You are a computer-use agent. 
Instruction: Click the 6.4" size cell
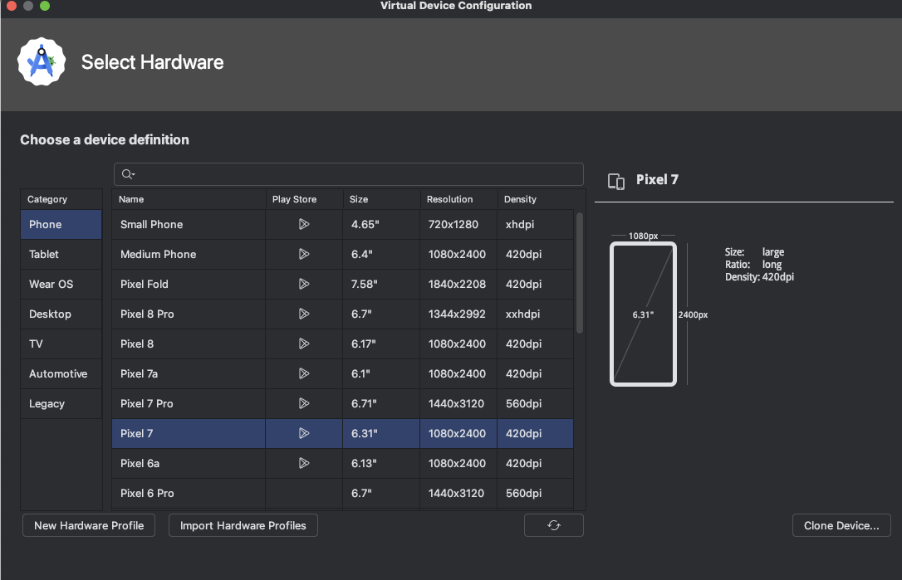pos(381,254)
